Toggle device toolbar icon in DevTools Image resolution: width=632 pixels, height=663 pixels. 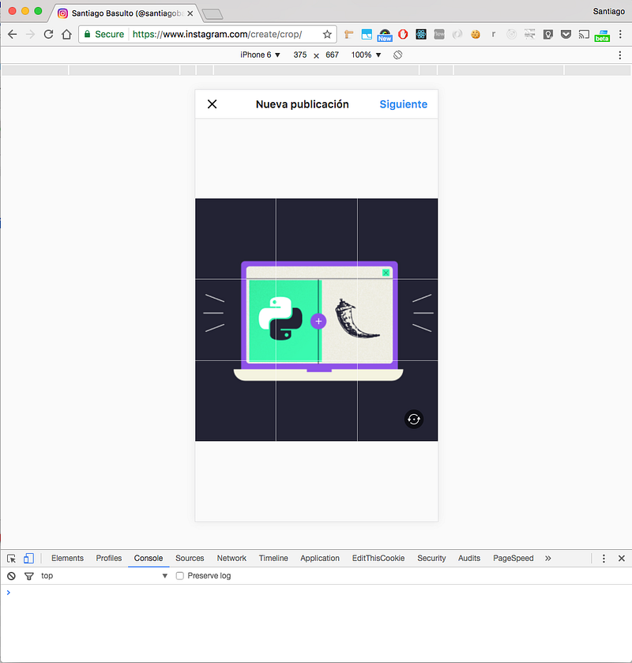(x=28, y=558)
